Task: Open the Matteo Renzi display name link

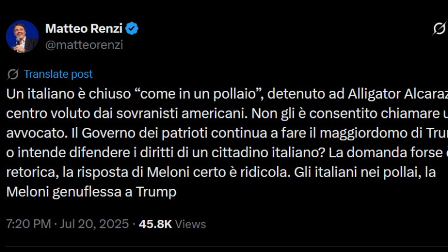Action: pos(83,28)
